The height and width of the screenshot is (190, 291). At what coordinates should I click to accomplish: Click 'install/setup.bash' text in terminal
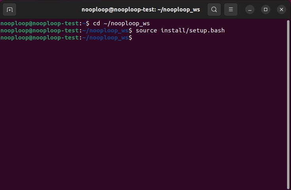(x=193, y=30)
